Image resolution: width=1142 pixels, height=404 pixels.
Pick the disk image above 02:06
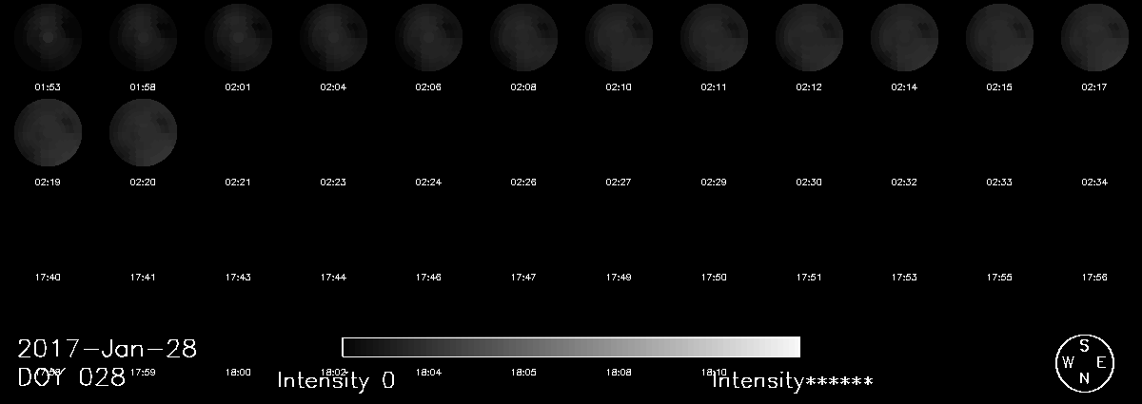[x=428, y=37]
